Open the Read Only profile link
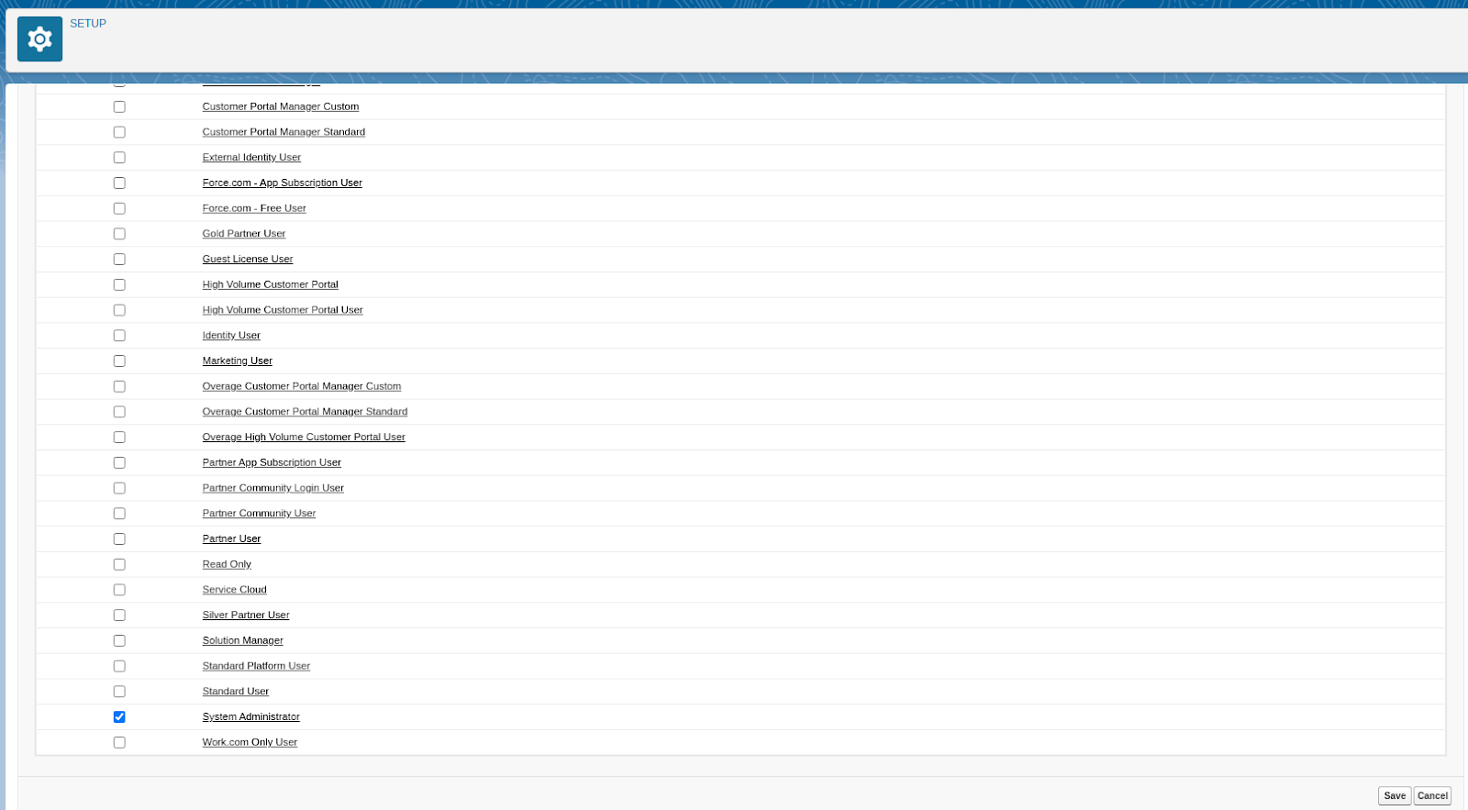1468x810 pixels. pos(227,565)
